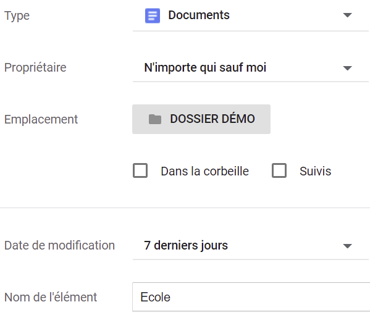Open the Date de modification dropdown arrow
This screenshot has height=315, width=370.
point(347,246)
